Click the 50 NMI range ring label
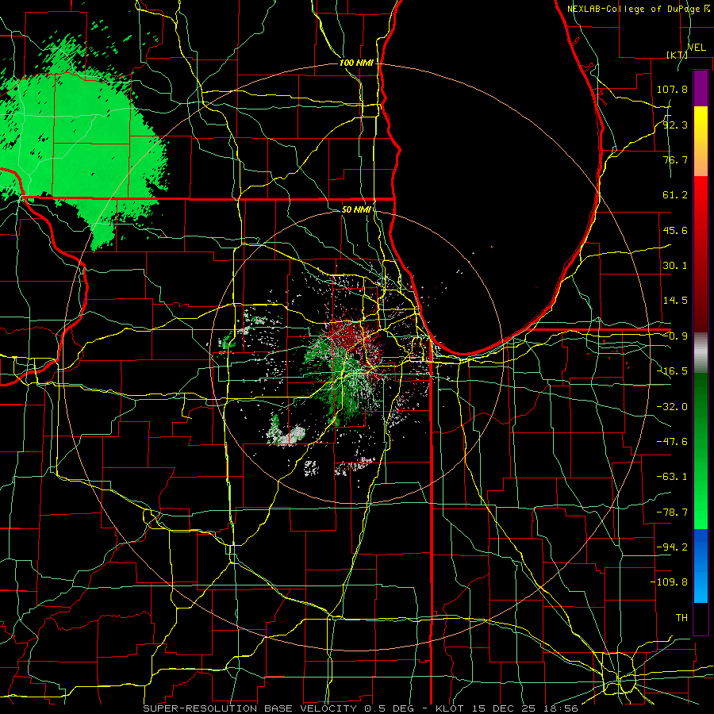The image size is (714, 714). [356, 209]
